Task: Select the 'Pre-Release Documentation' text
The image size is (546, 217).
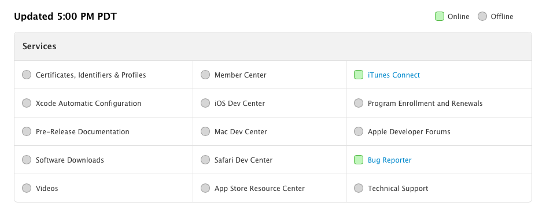Action: 83,132
